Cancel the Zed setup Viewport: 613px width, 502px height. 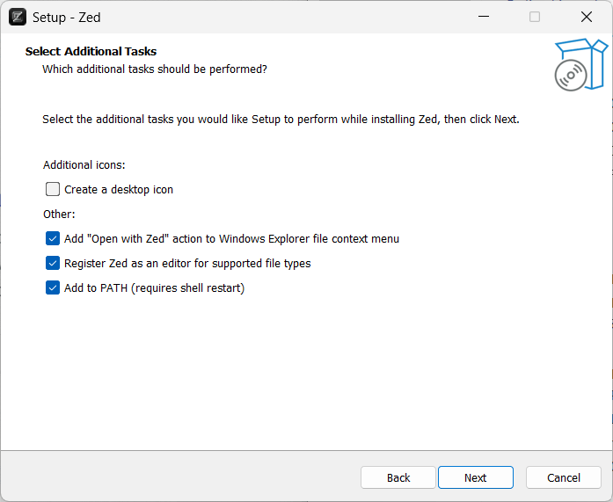pyautogui.click(x=564, y=477)
